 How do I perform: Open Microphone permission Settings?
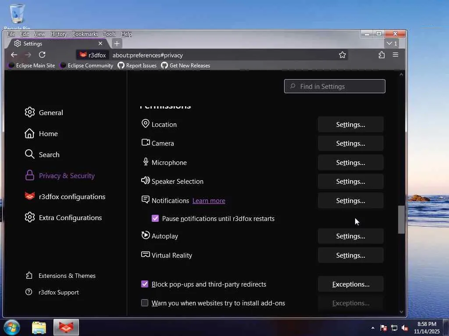(x=350, y=163)
